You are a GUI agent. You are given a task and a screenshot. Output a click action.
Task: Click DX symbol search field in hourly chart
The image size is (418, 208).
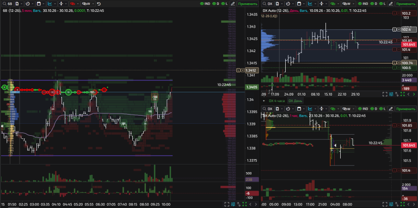[x=268, y=109]
